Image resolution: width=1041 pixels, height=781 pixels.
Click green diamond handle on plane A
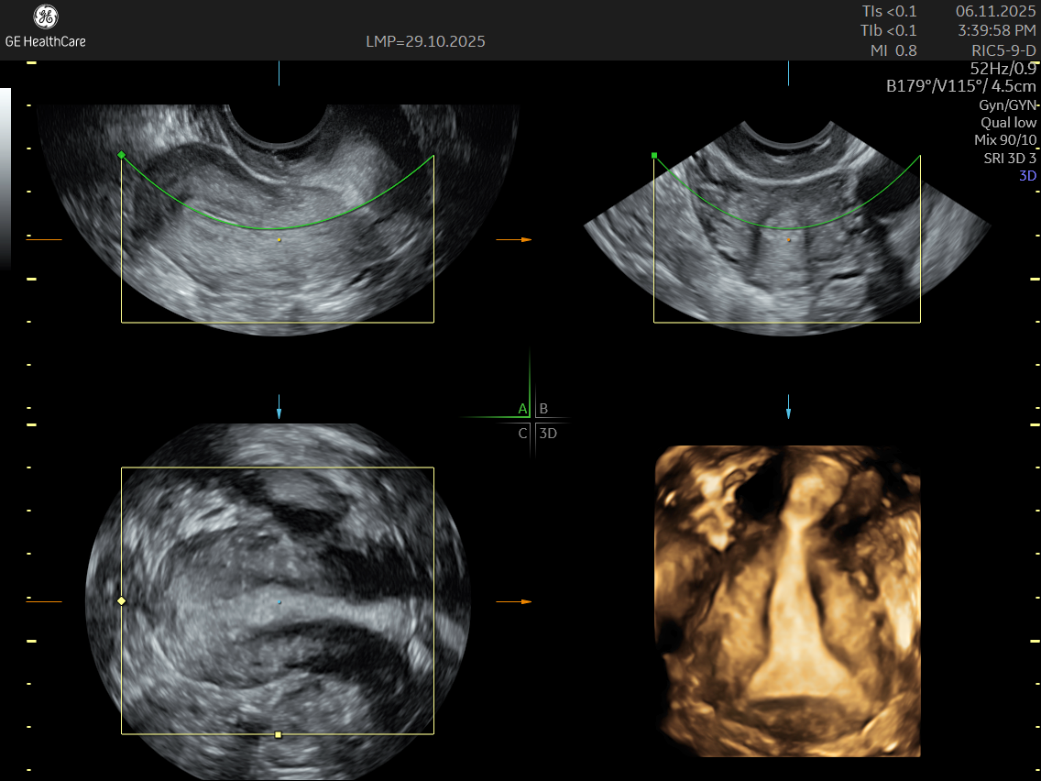122,155
